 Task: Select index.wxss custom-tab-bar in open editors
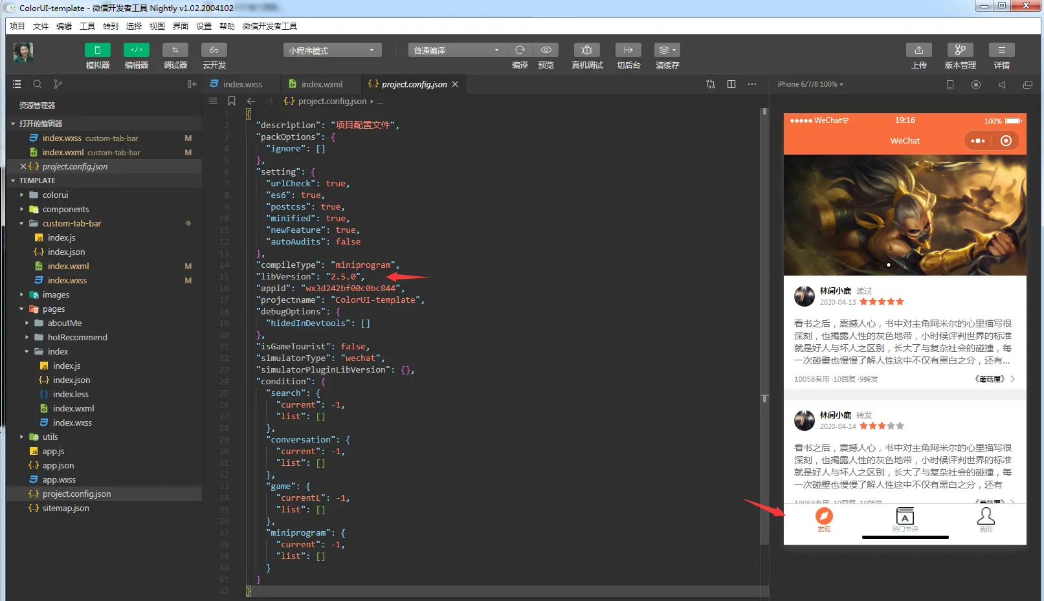104,138
